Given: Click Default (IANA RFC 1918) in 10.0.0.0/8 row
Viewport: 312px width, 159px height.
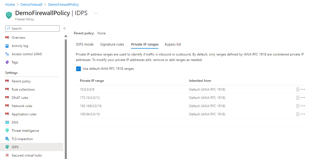Looking at the screenshot, I should click(207, 90).
